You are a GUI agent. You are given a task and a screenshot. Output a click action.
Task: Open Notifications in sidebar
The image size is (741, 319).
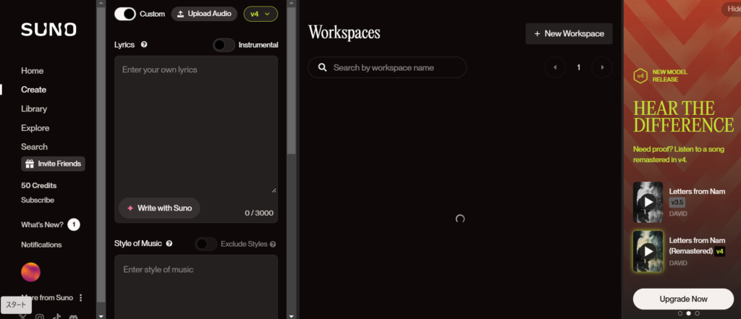click(41, 244)
